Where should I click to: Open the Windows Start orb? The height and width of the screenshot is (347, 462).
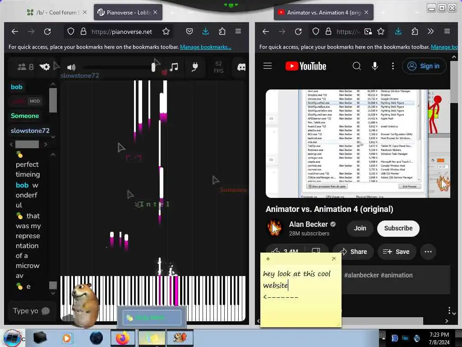pyautogui.click(x=12, y=338)
